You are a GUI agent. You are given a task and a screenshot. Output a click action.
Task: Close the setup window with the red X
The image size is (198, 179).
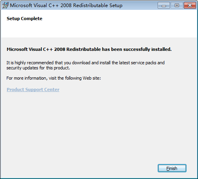(x=190, y=6)
